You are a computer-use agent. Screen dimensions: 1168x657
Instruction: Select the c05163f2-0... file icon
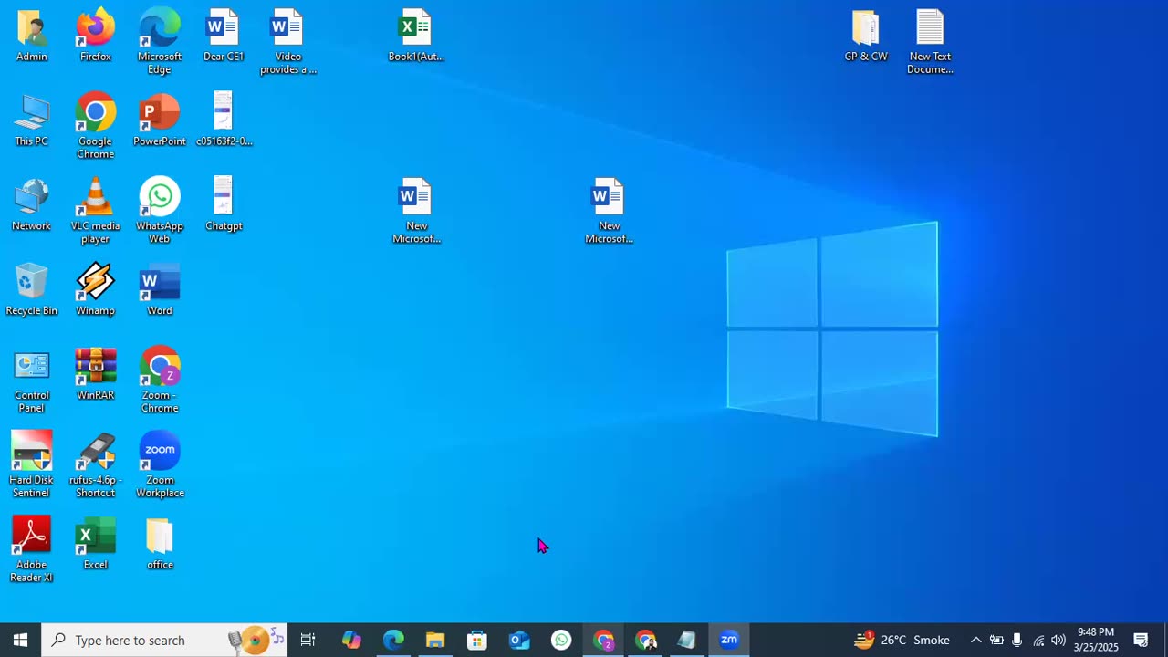point(224,120)
